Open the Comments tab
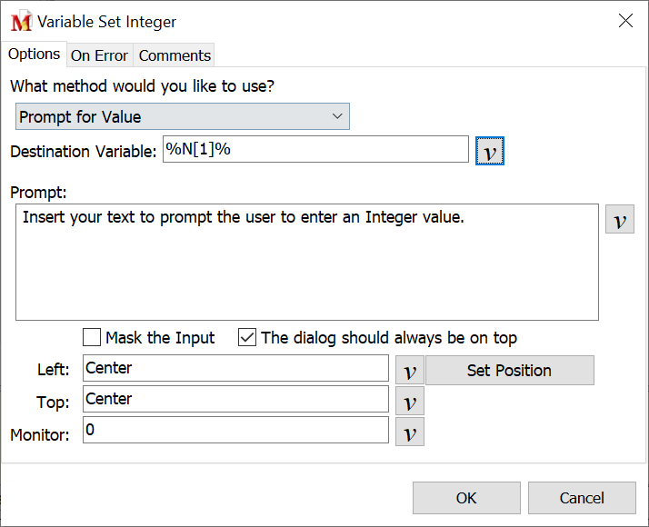 pyautogui.click(x=175, y=55)
